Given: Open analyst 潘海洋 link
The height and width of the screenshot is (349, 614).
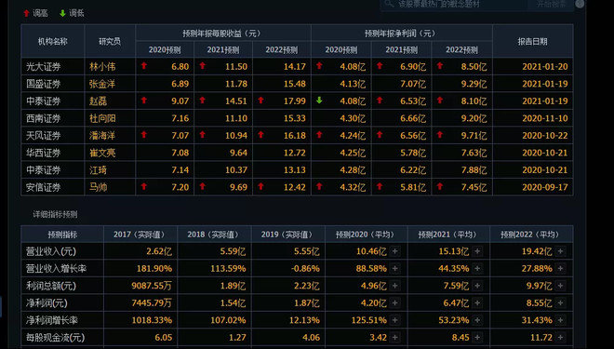Looking at the screenshot, I should point(102,136).
